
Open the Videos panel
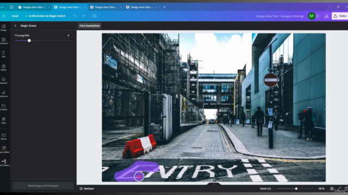click(x=4, y=136)
